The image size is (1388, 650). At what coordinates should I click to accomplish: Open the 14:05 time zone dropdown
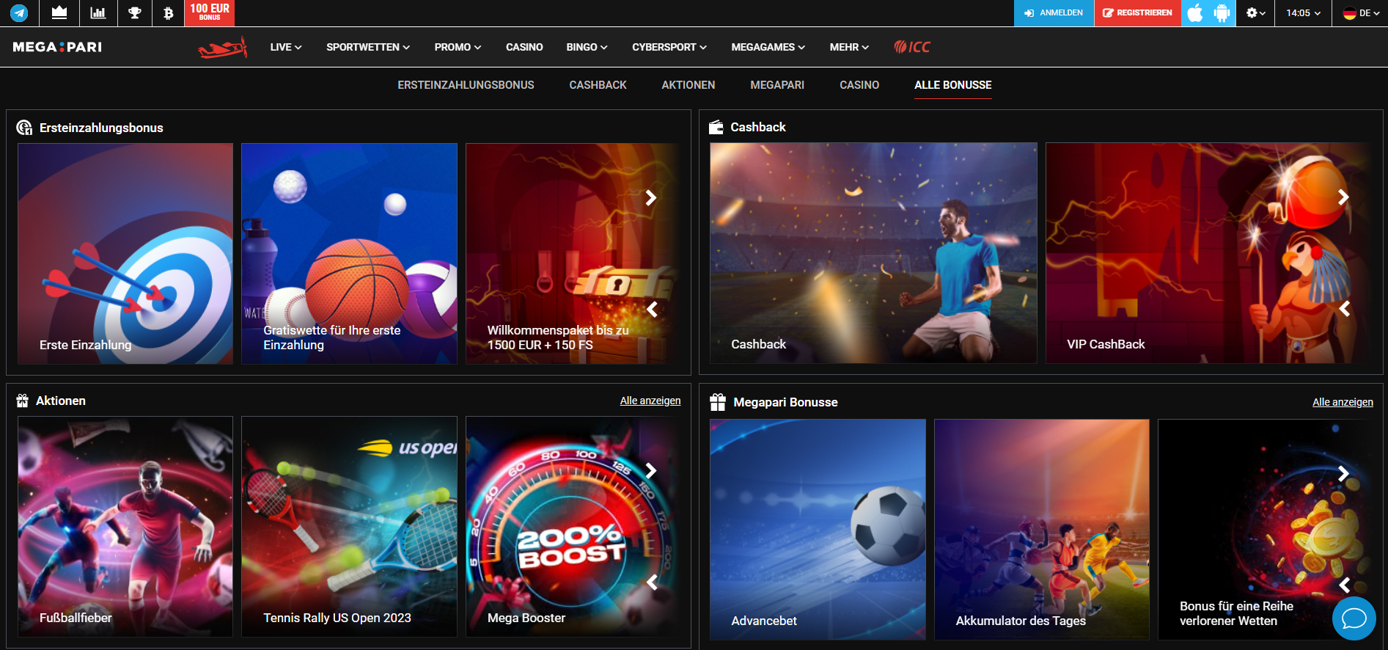click(x=1303, y=13)
